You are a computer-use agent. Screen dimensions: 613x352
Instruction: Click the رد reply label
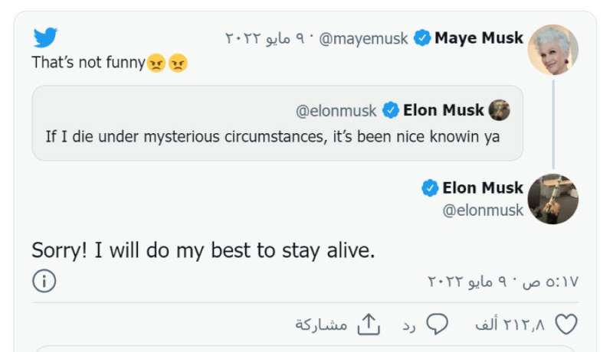coord(409,325)
